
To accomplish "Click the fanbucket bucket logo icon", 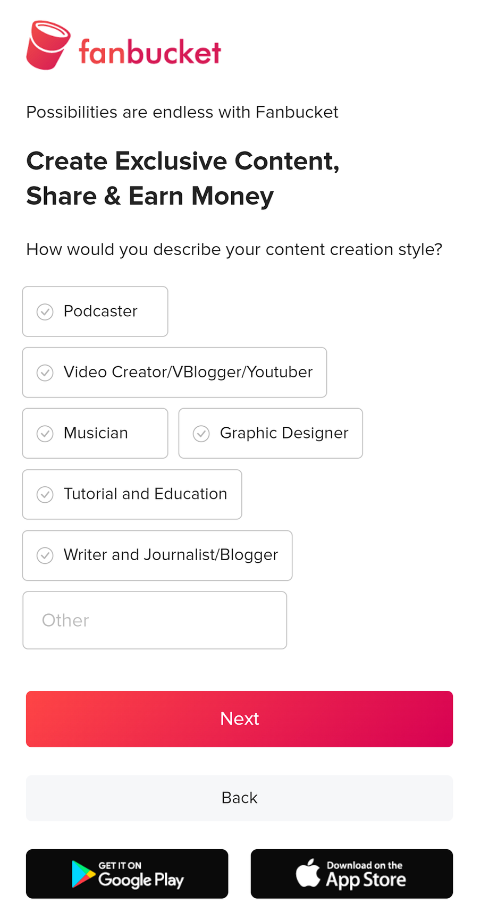I will coord(48,45).
